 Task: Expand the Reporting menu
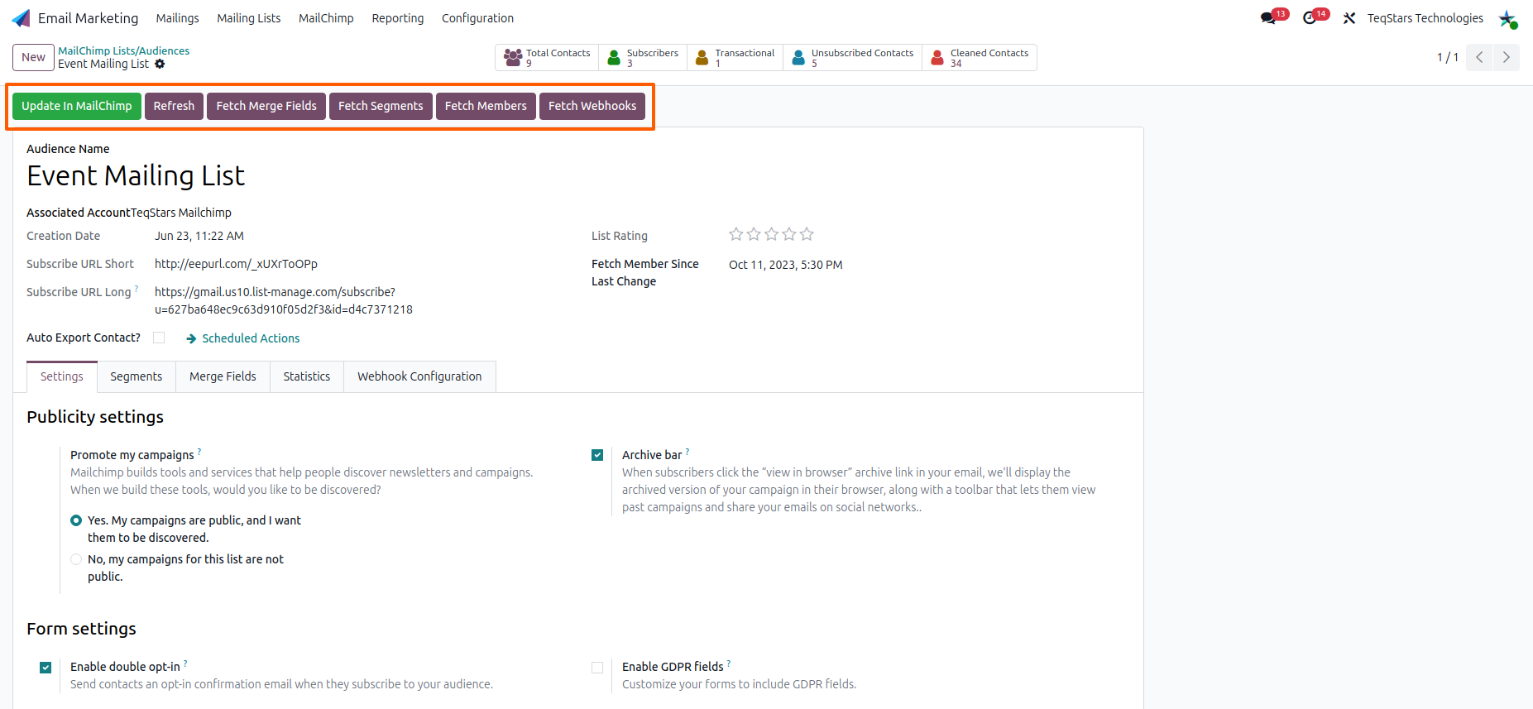398,18
